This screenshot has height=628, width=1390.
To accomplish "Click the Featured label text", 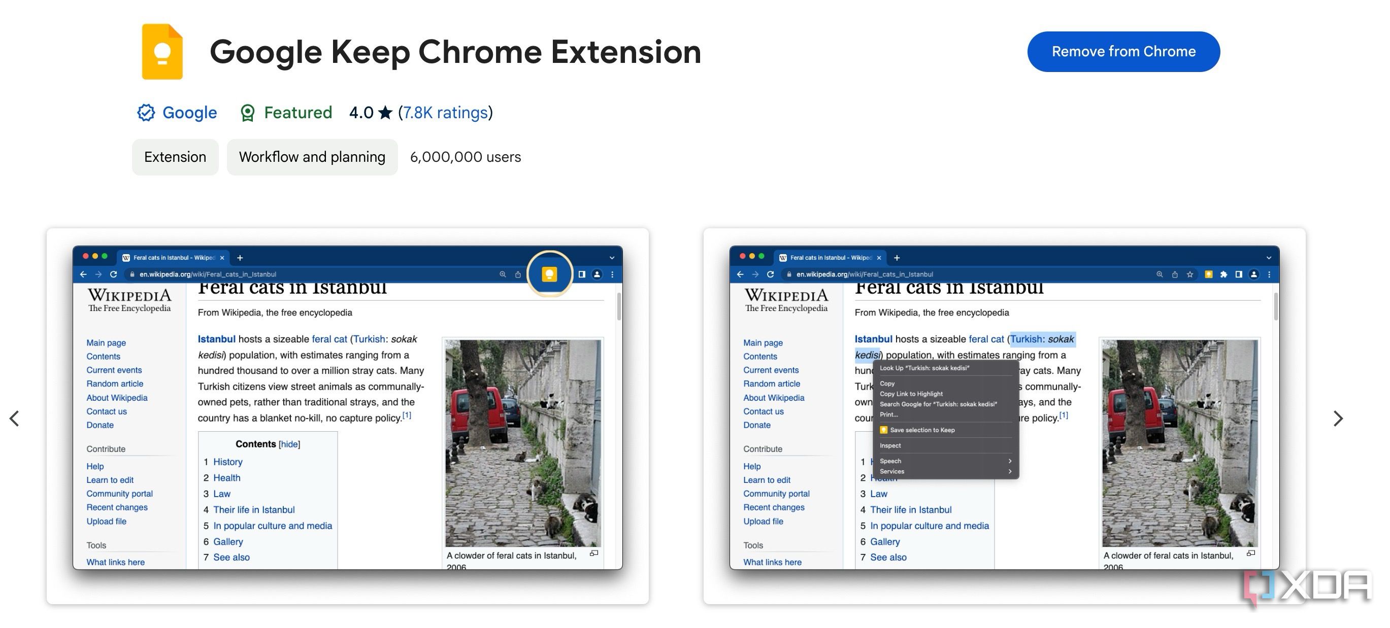I will 298,113.
